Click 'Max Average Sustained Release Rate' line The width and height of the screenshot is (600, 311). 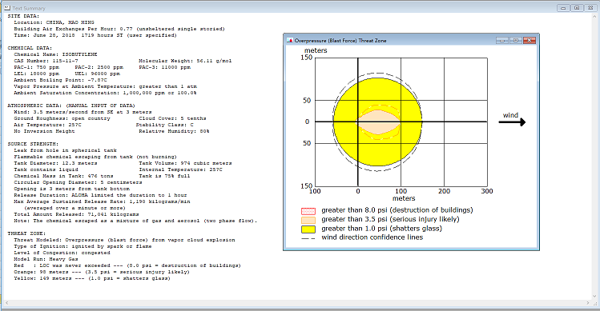tap(103, 201)
